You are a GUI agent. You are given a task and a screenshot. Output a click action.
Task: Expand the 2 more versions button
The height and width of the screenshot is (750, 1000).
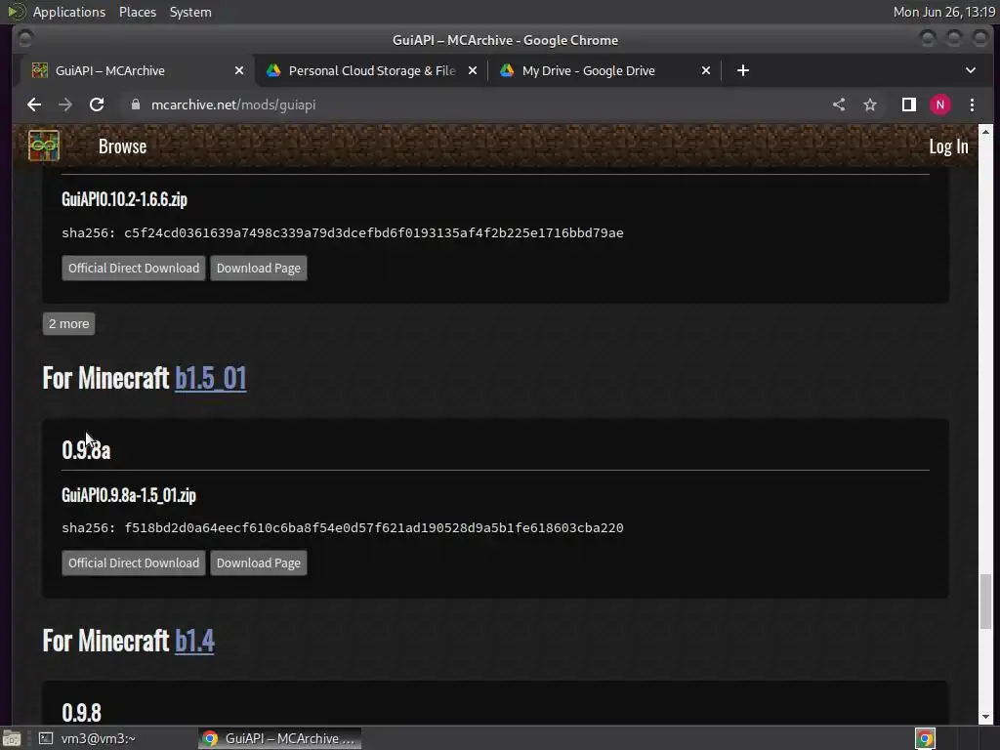(x=69, y=324)
